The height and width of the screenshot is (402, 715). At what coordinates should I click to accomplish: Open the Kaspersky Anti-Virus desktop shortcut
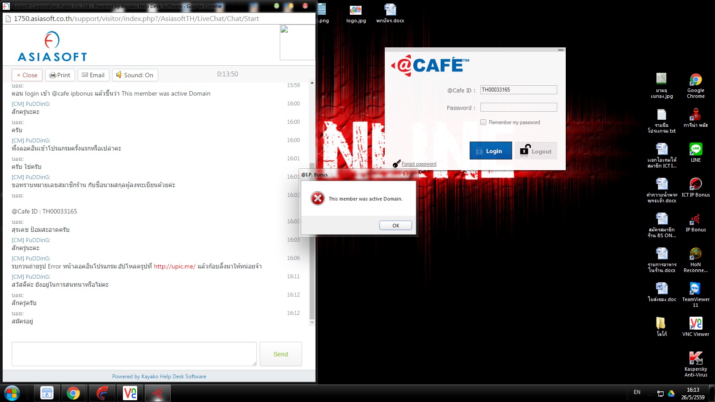click(x=696, y=364)
